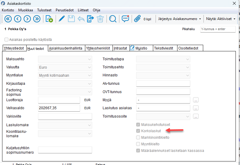This screenshot has width=240, height=165.
Task: Click the Pikahaku Y-tunnus search field
Action: coord(218,29)
